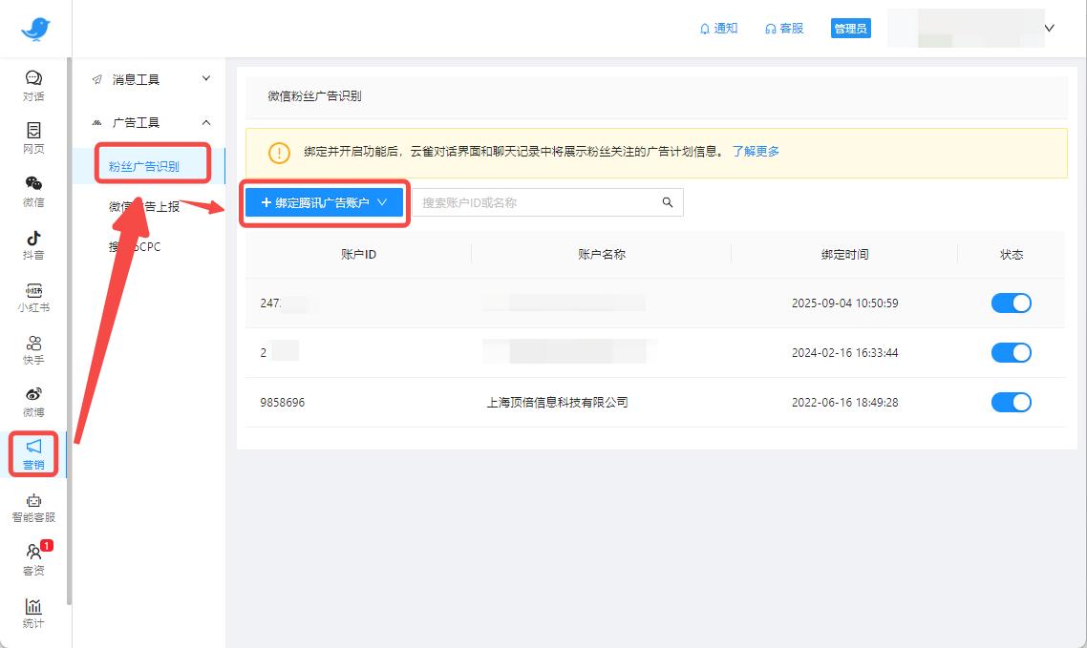Click the 智能客服 sidebar icon
Screen dimensions: 1087x648
33,504
